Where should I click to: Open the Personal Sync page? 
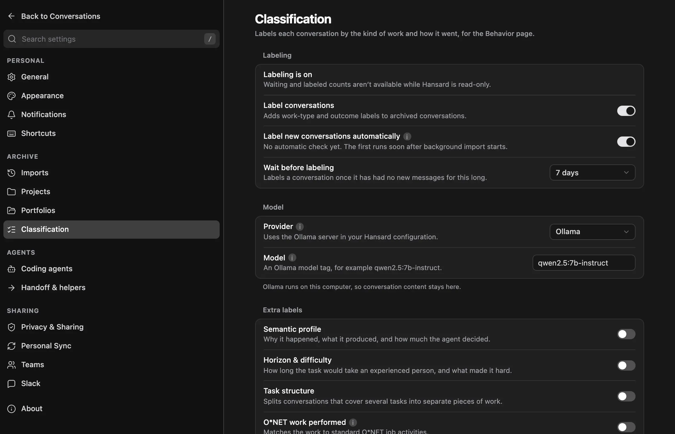click(x=112, y=346)
